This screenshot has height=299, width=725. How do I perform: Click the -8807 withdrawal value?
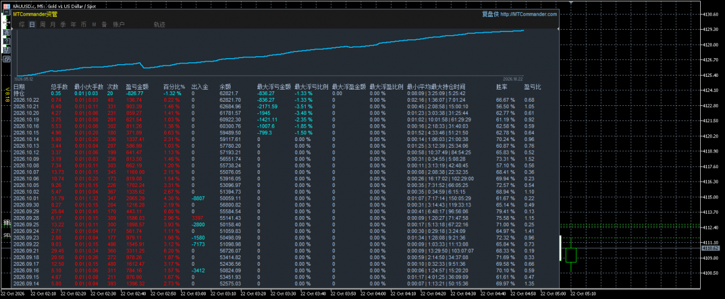point(198,198)
